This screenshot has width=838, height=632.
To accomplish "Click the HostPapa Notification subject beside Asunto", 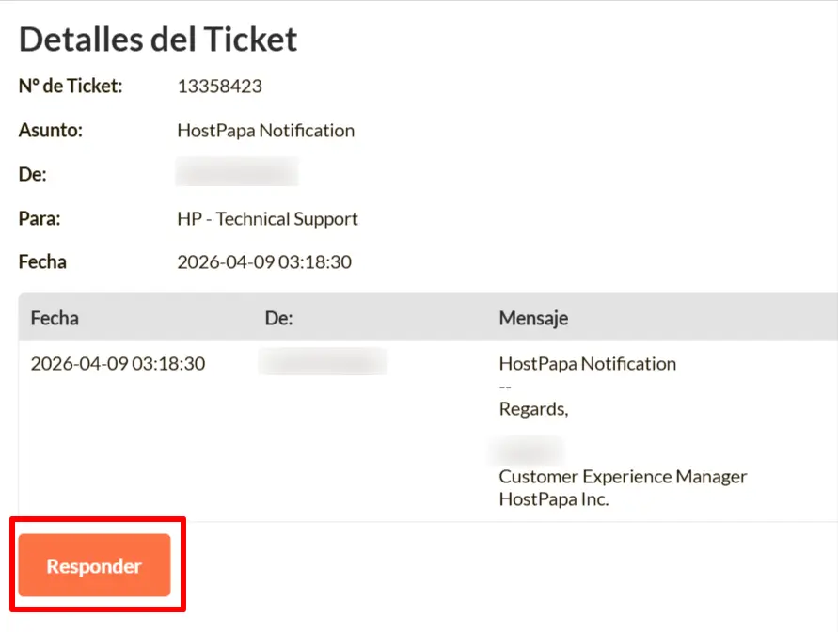I will (265, 131).
